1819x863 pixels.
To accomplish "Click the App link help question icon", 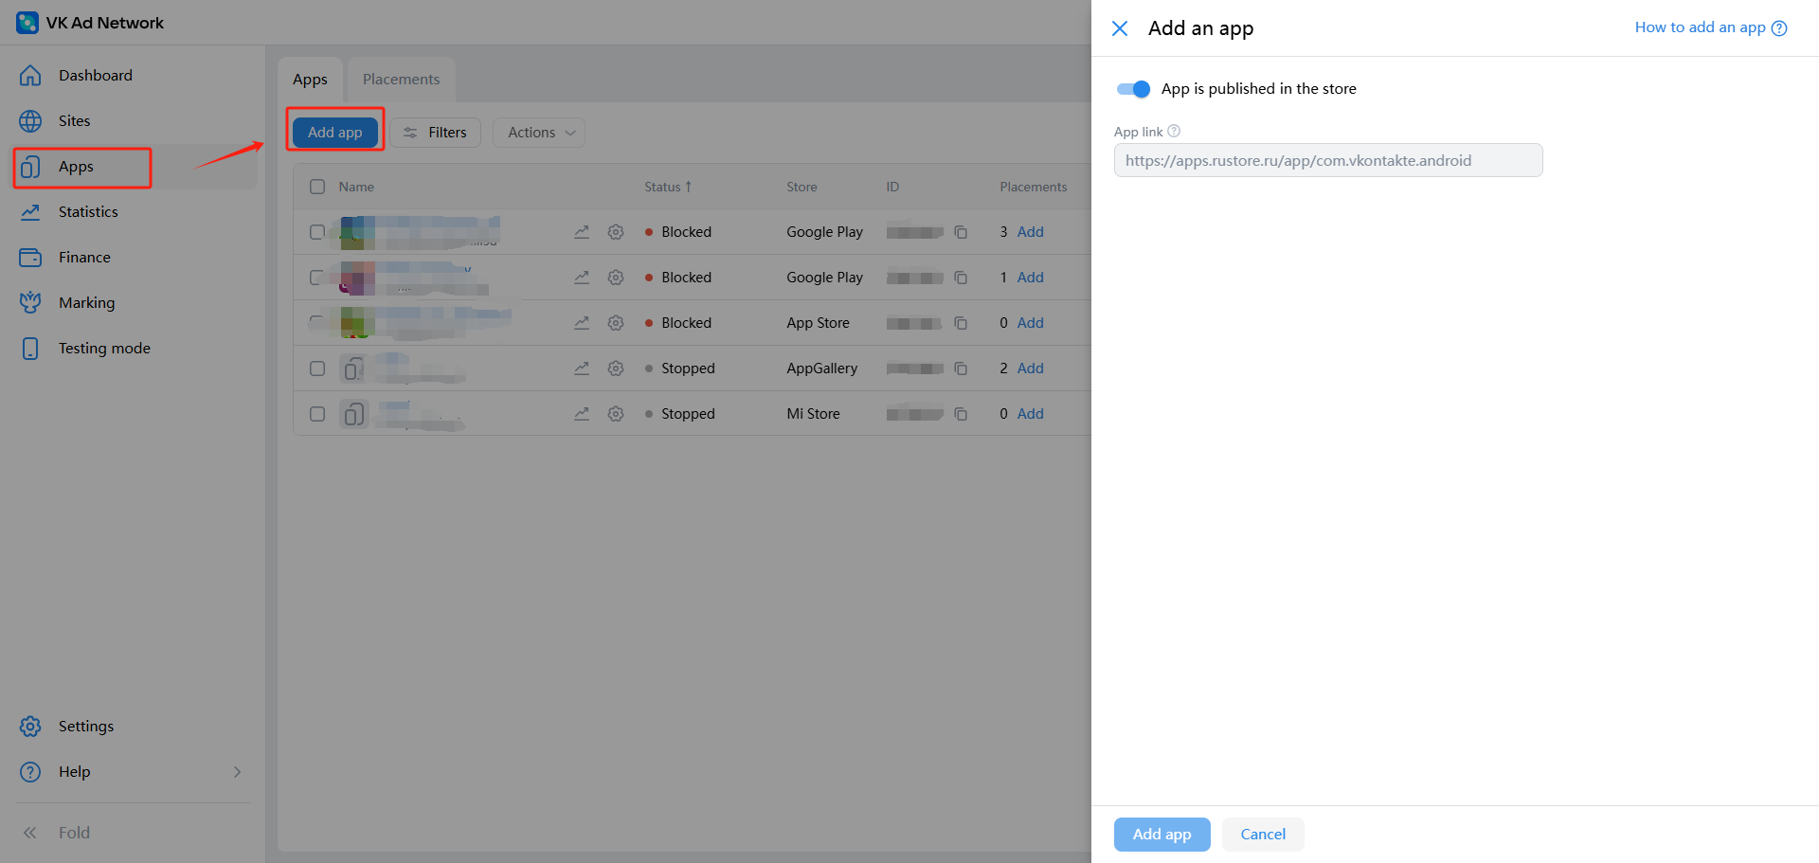I will click(1174, 132).
